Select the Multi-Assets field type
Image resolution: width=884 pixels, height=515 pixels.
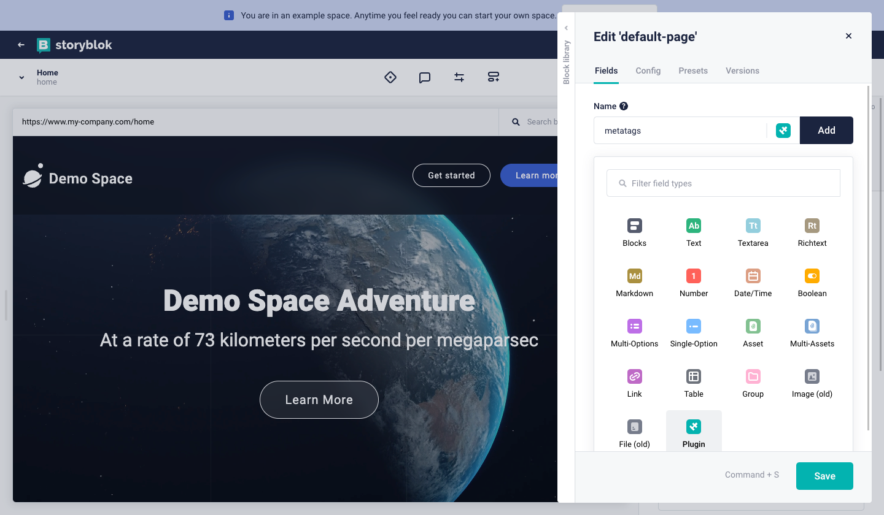(x=812, y=334)
